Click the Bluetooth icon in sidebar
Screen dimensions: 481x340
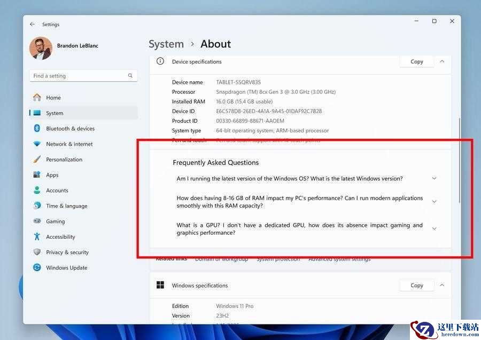(x=37, y=128)
